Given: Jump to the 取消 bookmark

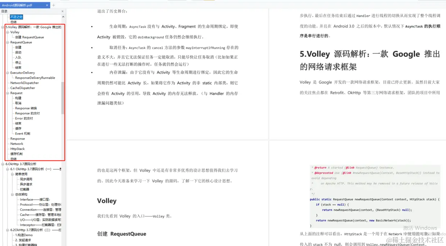Looking at the screenshot, I should pos(18,103).
